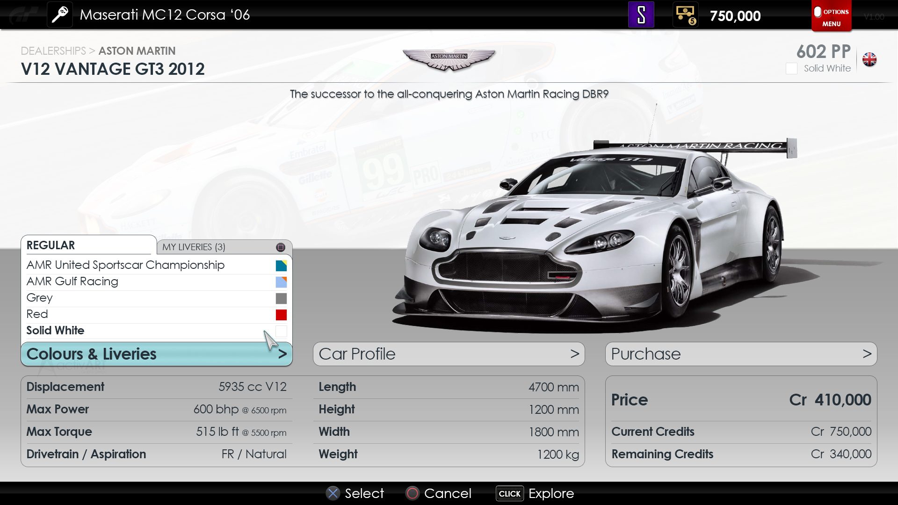Screen dimensions: 898x505
Task: Click the car key icon in top bar
Action: click(60, 15)
